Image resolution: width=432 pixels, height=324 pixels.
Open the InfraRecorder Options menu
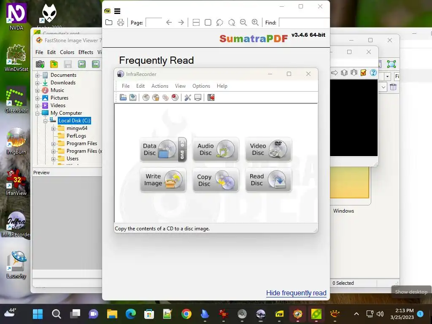pos(201,86)
